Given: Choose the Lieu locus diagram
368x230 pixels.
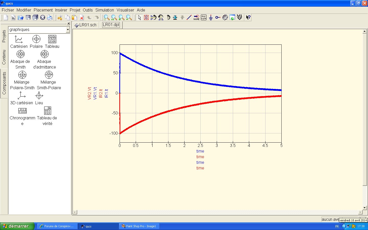Looking at the screenshot, I should point(39,98).
